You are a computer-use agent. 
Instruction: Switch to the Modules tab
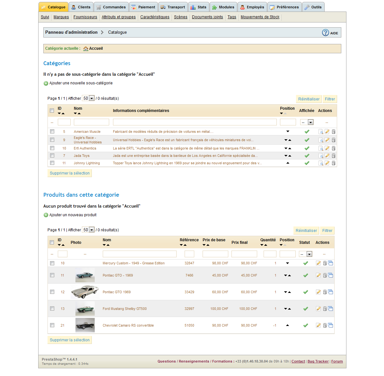(223, 7)
